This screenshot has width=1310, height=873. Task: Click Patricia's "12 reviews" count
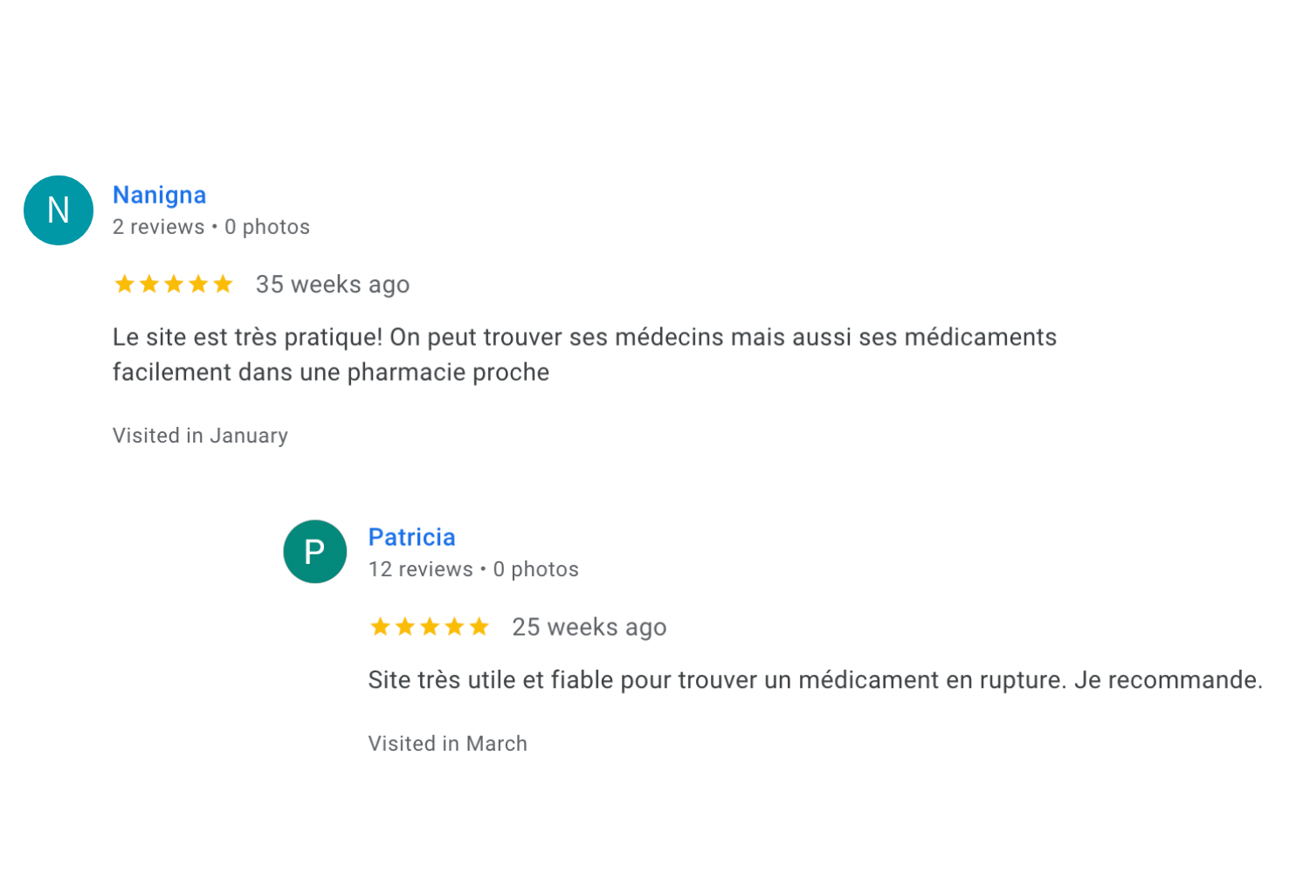420,569
